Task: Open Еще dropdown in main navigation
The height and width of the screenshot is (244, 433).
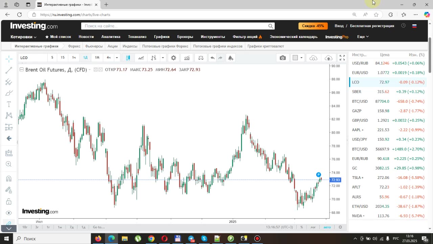Action: tap(363, 37)
